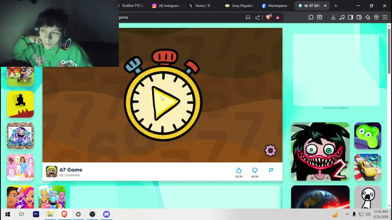Open the black silhouette on yellow game thumbnail
The width and height of the screenshot is (392, 220).
coord(20,104)
